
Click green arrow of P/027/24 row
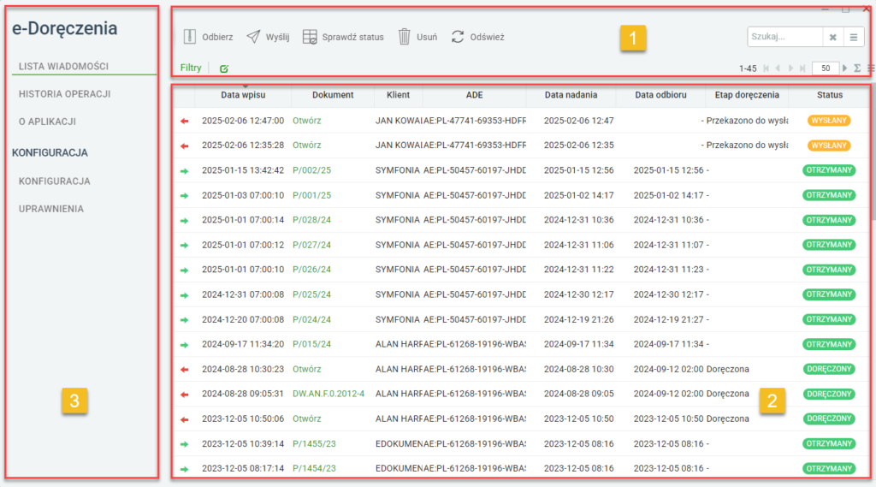(x=185, y=246)
